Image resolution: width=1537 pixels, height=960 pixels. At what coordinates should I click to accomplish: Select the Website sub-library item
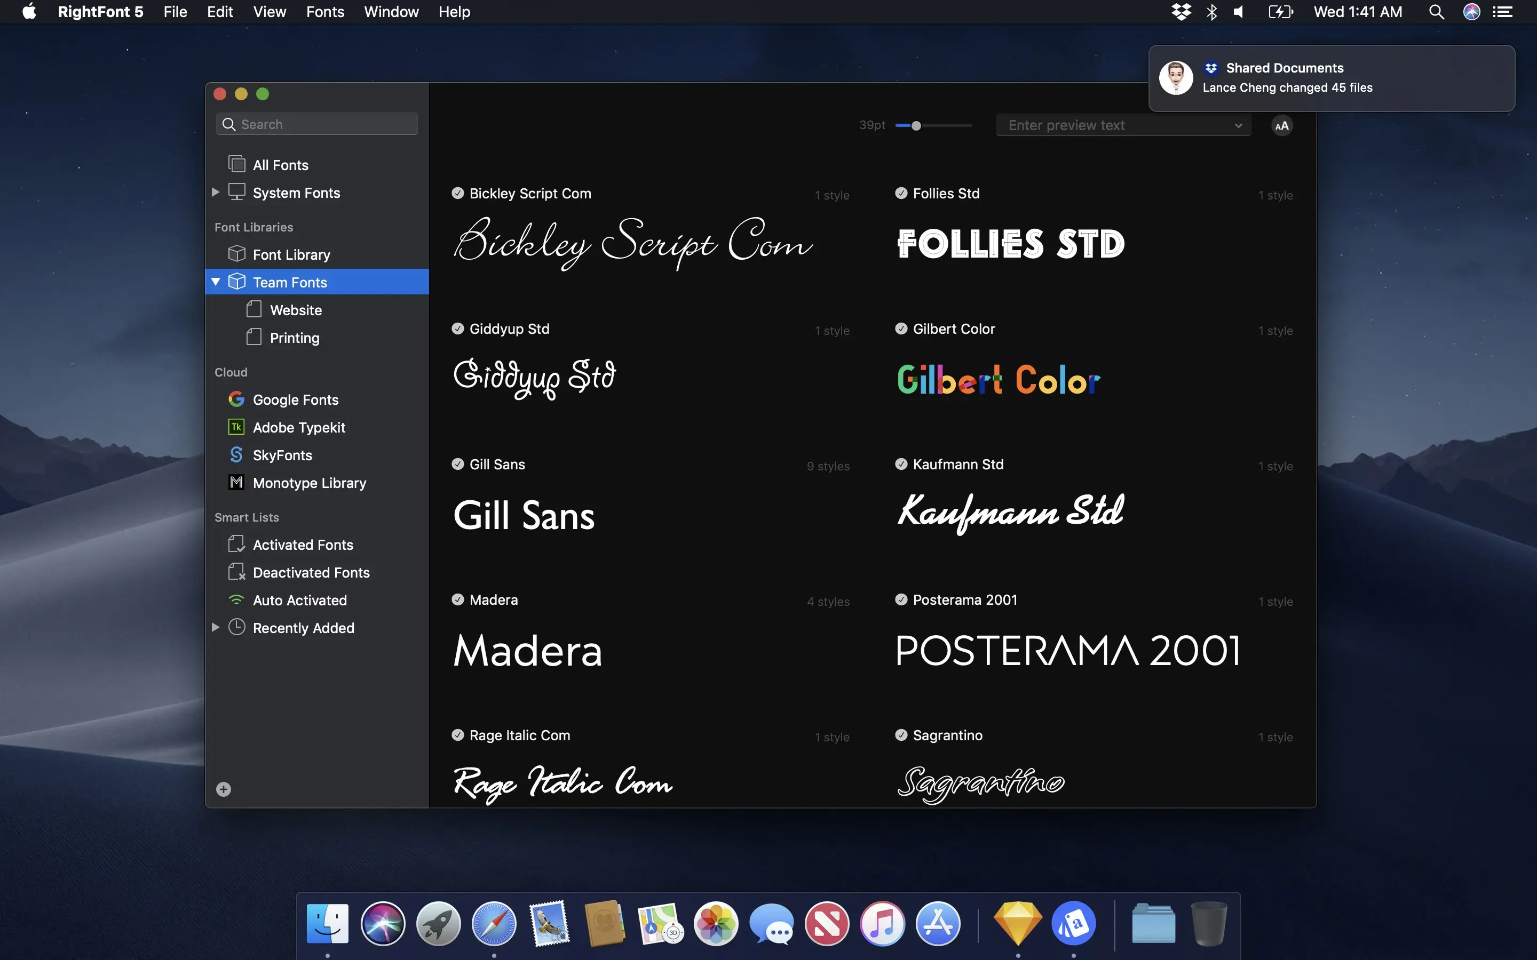(x=296, y=310)
